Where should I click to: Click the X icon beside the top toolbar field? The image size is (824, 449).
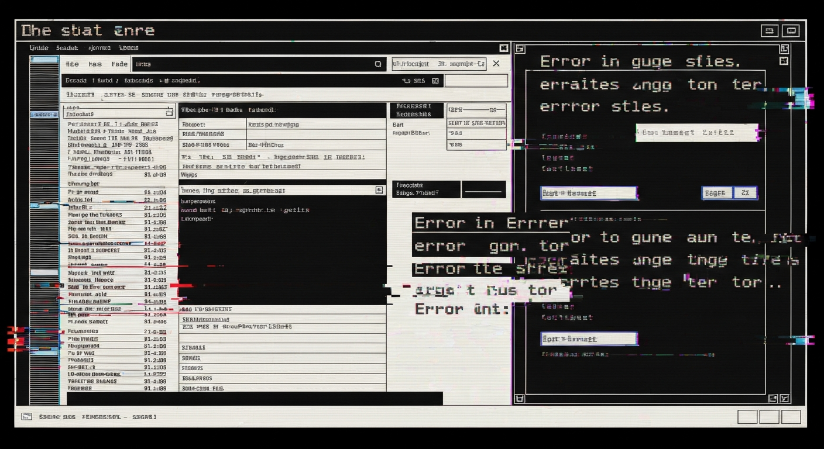(x=496, y=64)
